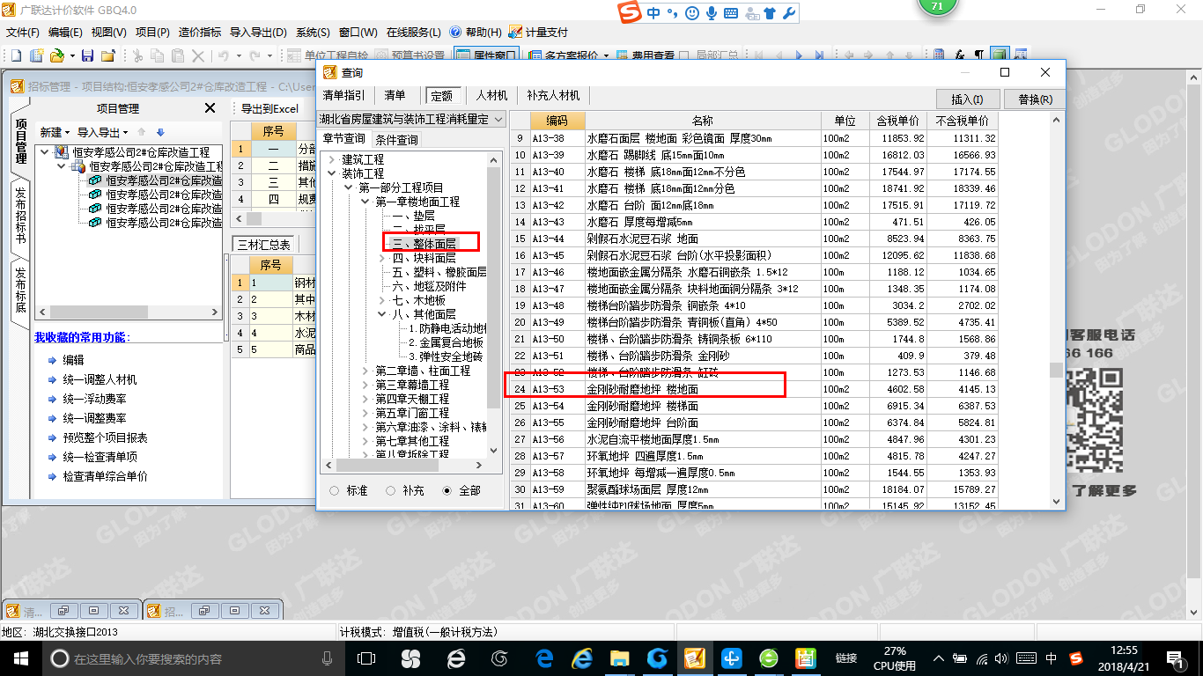This screenshot has width=1203, height=676.
Task: Click the 预览整个项目报表 link
Action: (x=105, y=437)
